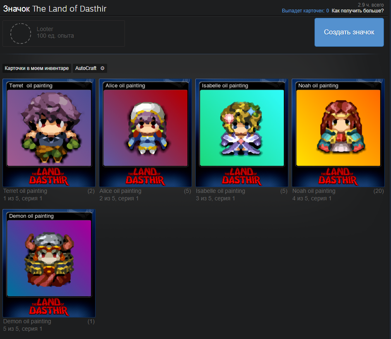Open AutoCraft settings gear icon
391x339 pixels.
pos(102,68)
